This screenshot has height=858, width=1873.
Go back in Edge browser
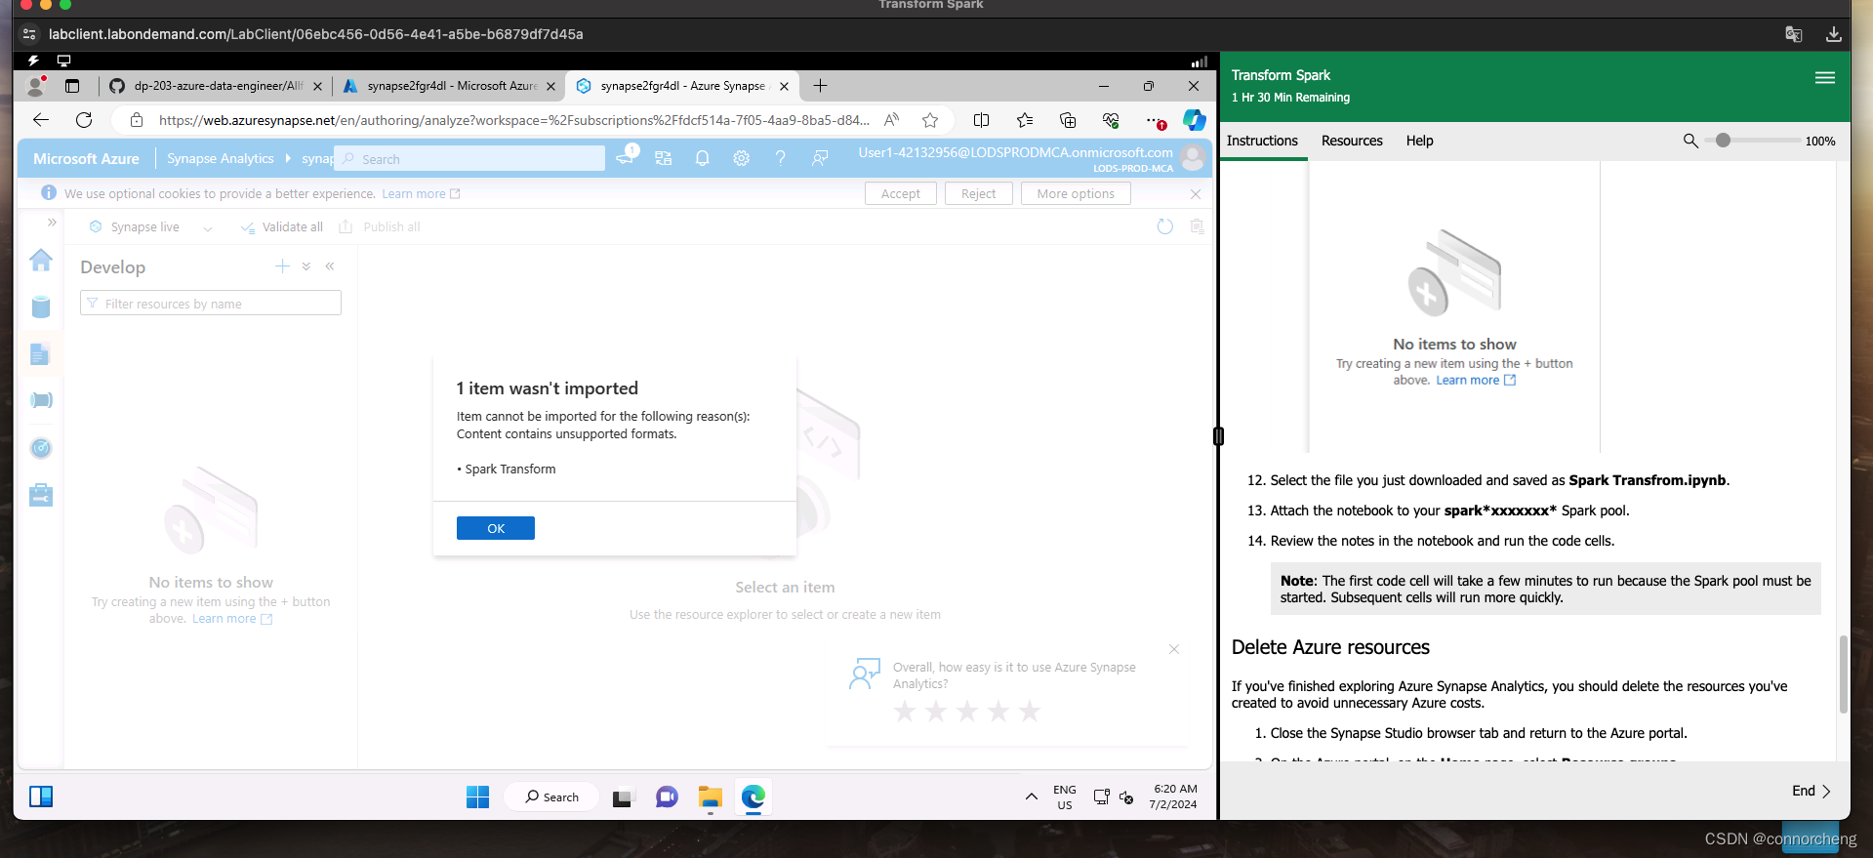pos(40,120)
